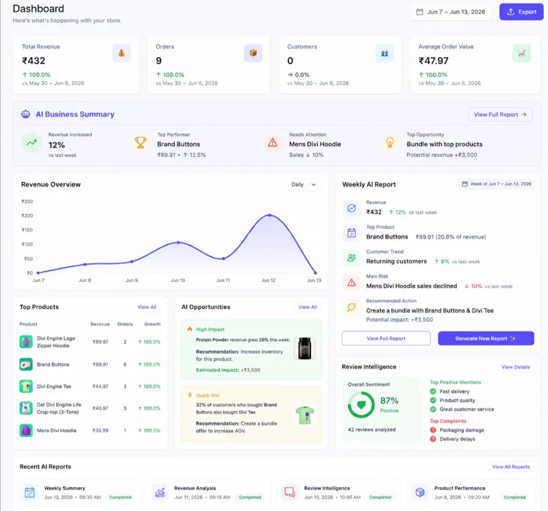Screen dimensions: 548x511
Task: Click the Orders package box icon
Action: coord(253,53)
